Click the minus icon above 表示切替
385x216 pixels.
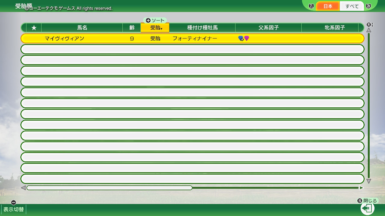click(14, 202)
